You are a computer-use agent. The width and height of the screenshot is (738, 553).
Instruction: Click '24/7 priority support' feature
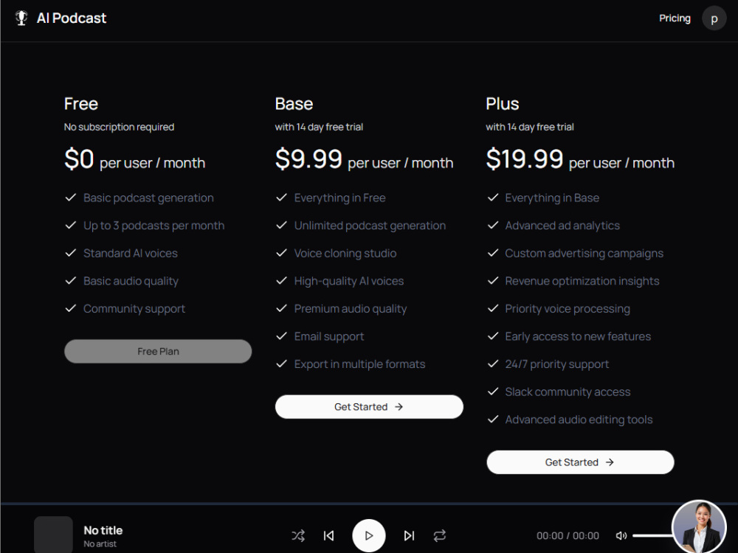coord(556,364)
